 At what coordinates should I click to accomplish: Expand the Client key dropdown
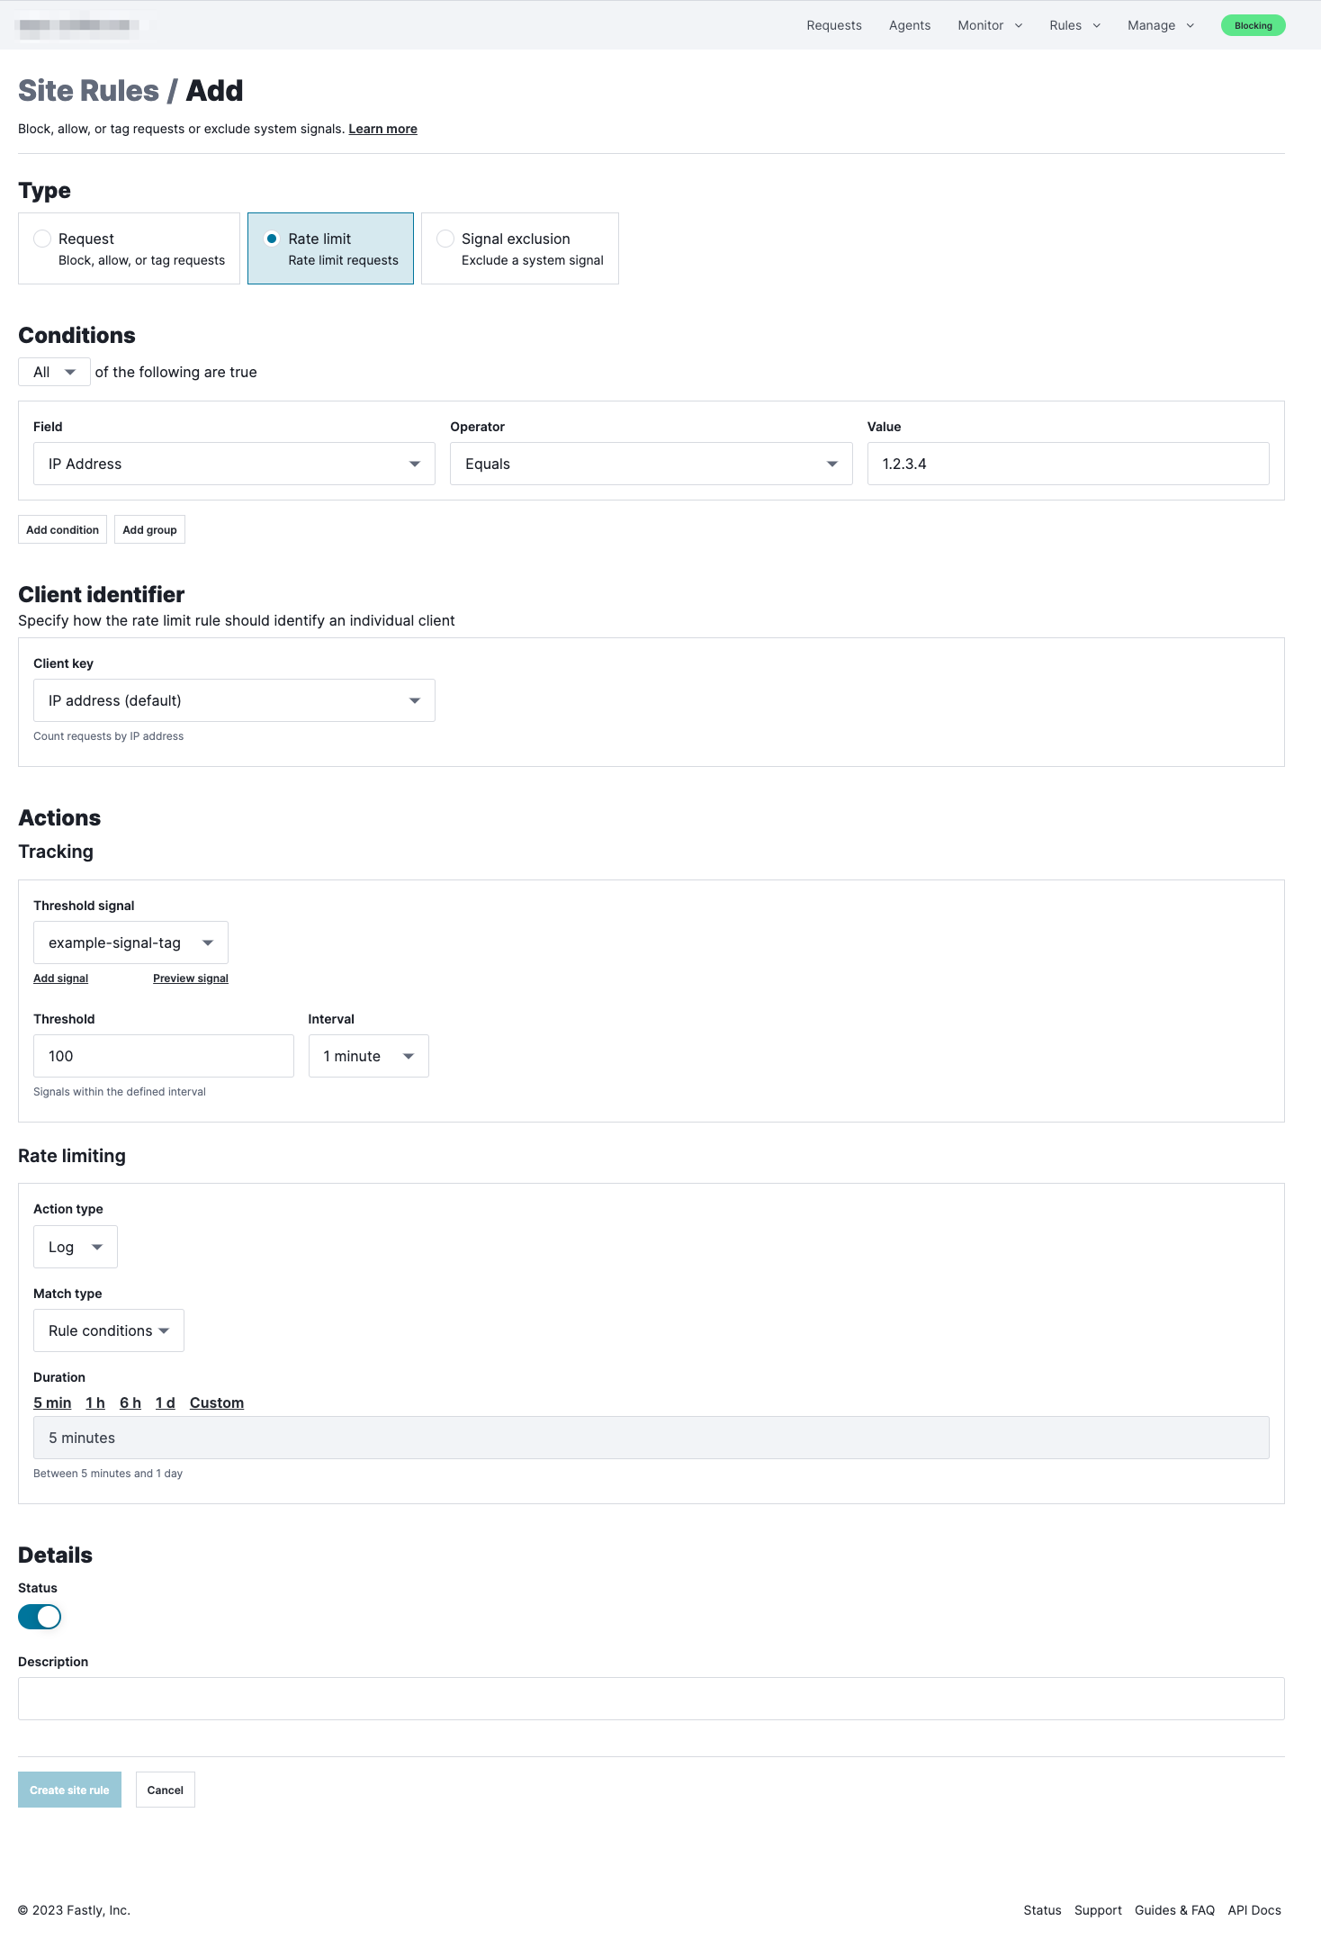[x=234, y=700]
